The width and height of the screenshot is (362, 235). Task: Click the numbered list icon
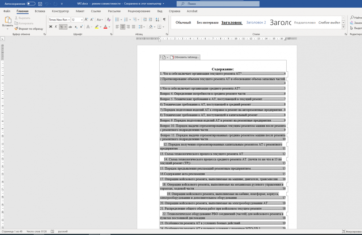point(126,19)
